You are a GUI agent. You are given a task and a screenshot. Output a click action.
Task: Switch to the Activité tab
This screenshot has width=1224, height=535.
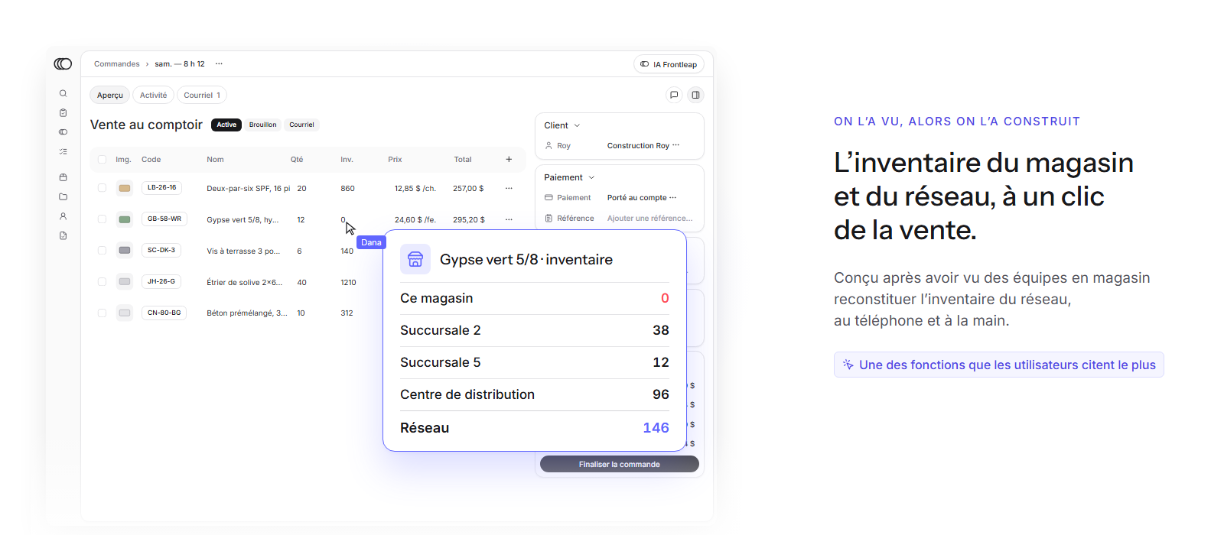pos(153,95)
